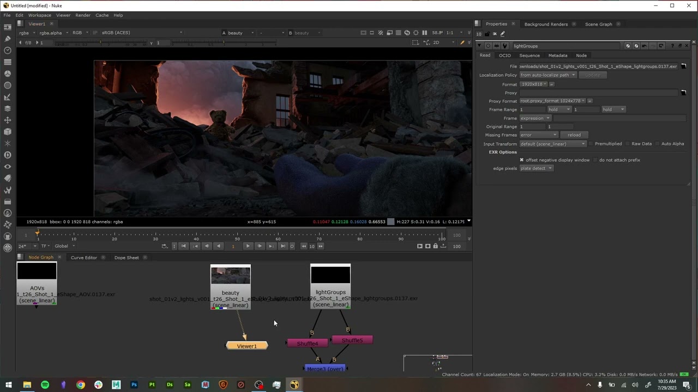The height and width of the screenshot is (392, 698).
Task: Click the viewer color picker pencil icon
Action: click(x=462, y=42)
